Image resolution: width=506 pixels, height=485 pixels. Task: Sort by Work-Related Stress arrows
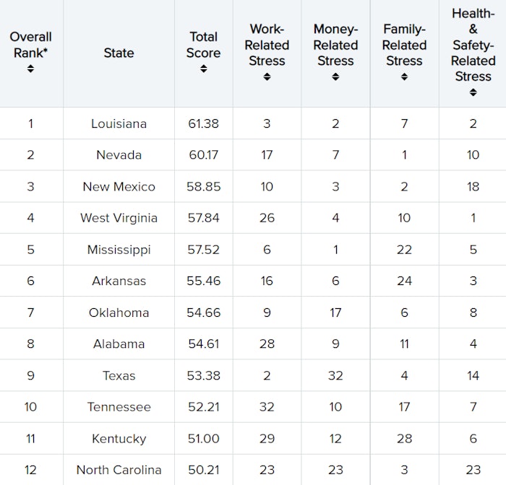267,77
